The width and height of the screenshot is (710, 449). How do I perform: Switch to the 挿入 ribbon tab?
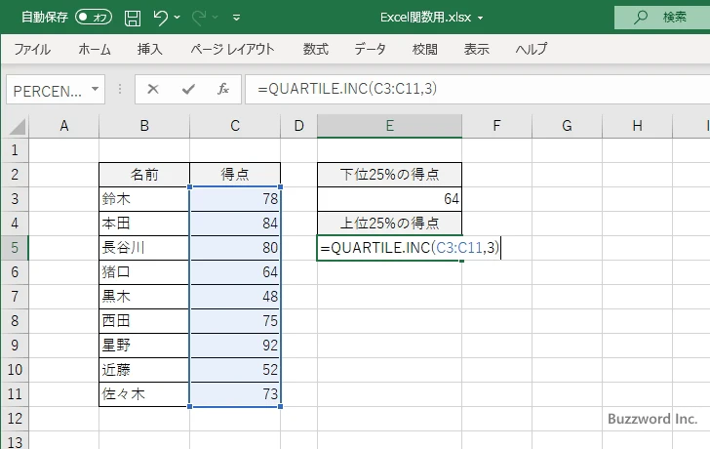coord(150,49)
